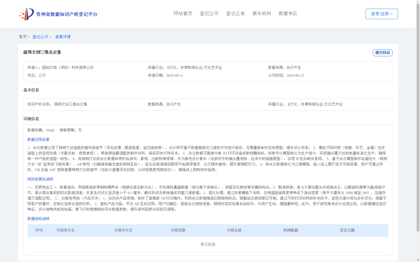Click the scrollbar up arrow
Screen dimensions: 420x262
coord(418,2)
